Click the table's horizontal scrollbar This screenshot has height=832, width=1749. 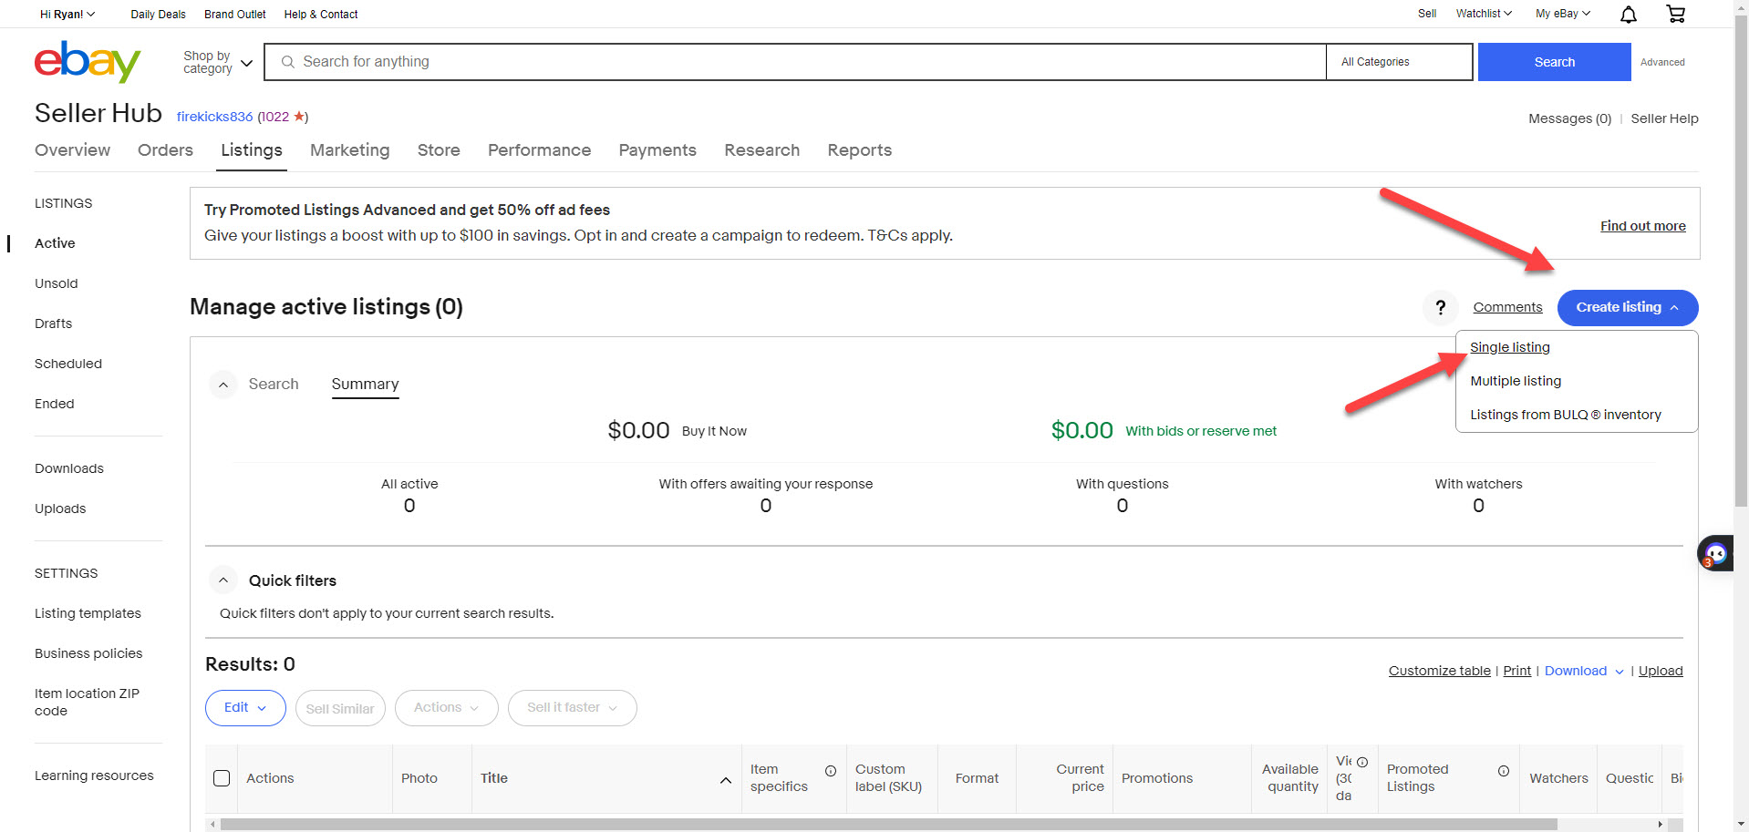click(x=889, y=825)
